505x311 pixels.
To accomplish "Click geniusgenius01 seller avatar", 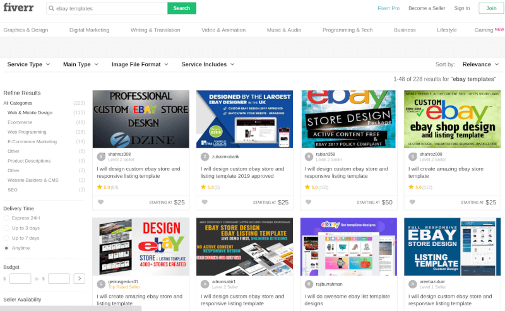I will (x=101, y=284).
